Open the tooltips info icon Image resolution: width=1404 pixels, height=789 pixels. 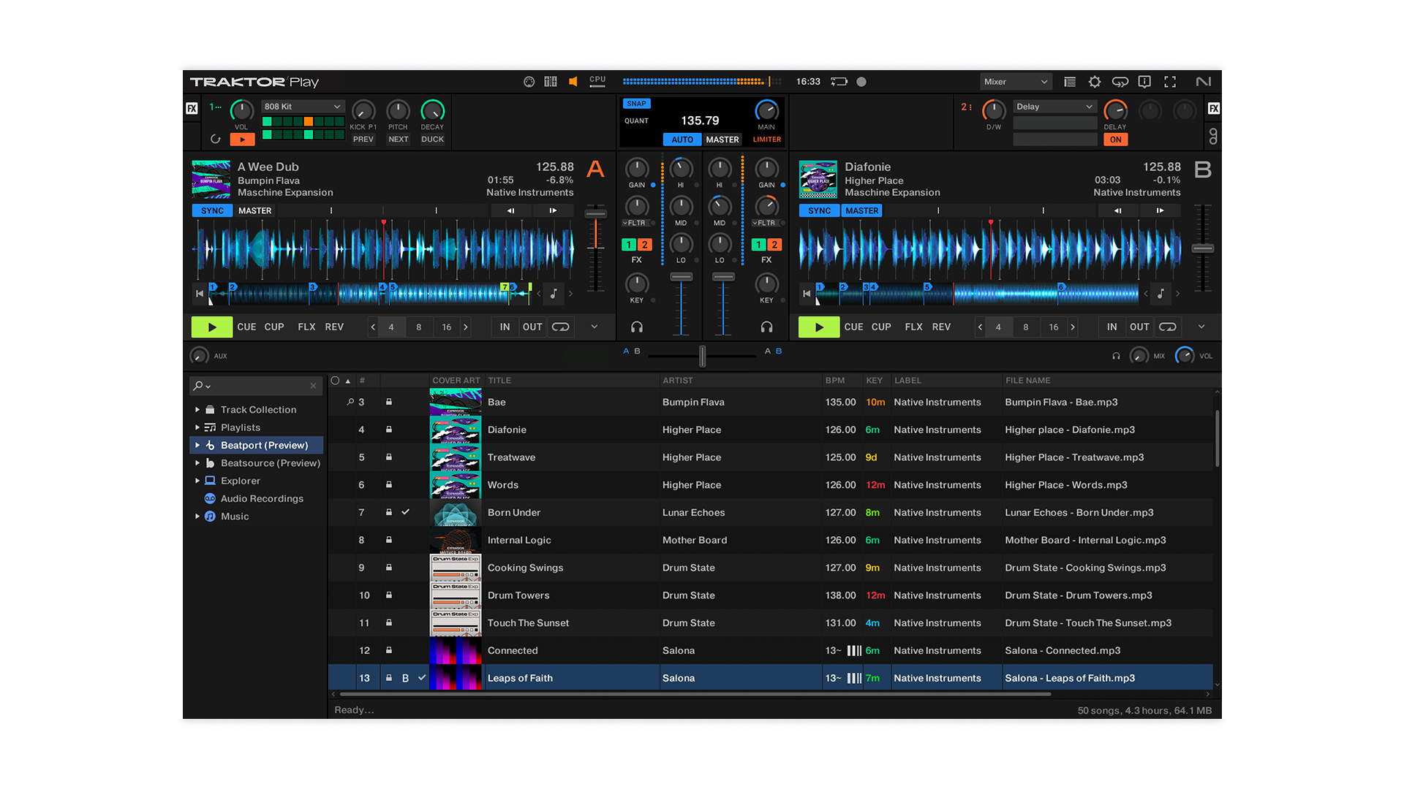pos(1144,82)
